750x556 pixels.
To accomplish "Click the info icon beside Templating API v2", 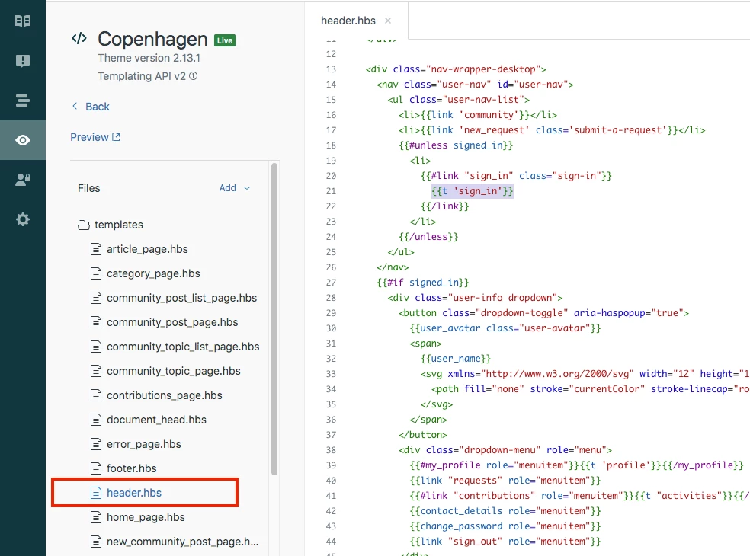I will (x=194, y=76).
